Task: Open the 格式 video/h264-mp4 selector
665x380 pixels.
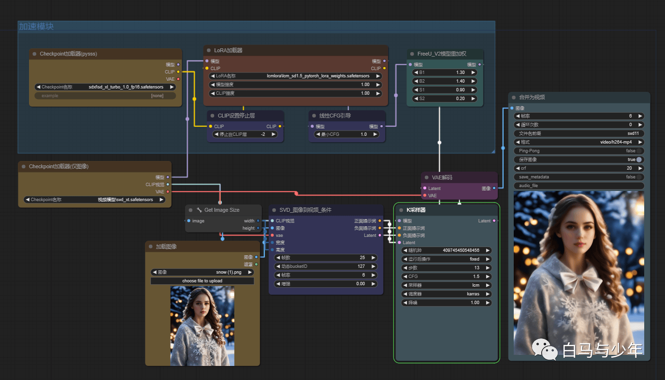Action: coord(579,142)
